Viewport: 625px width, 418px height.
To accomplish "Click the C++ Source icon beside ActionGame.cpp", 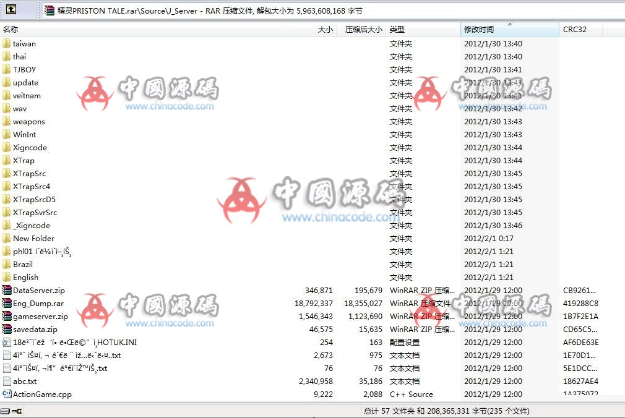I will [x=7, y=394].
